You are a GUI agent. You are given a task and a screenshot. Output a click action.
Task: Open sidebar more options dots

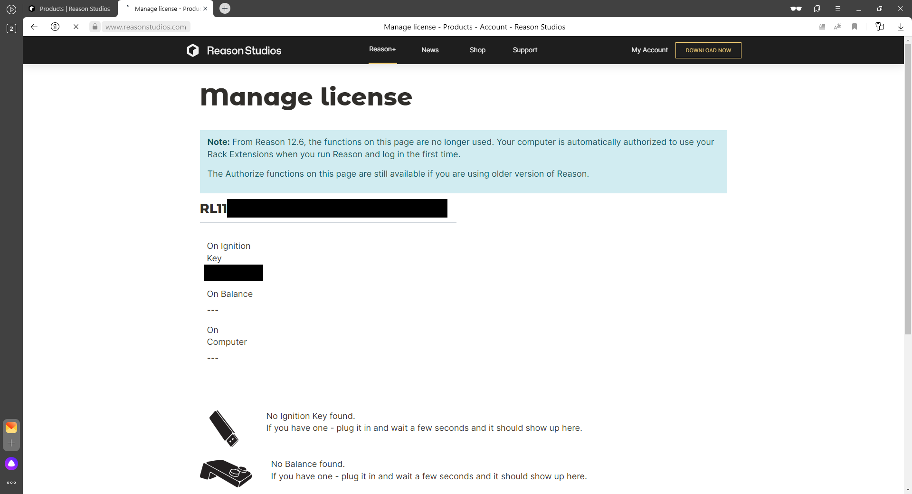pos(11,483)
